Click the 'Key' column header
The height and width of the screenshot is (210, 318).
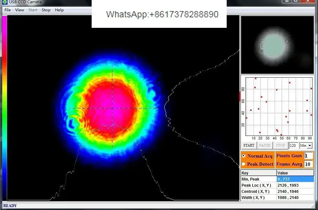click(x=259, y=173)
